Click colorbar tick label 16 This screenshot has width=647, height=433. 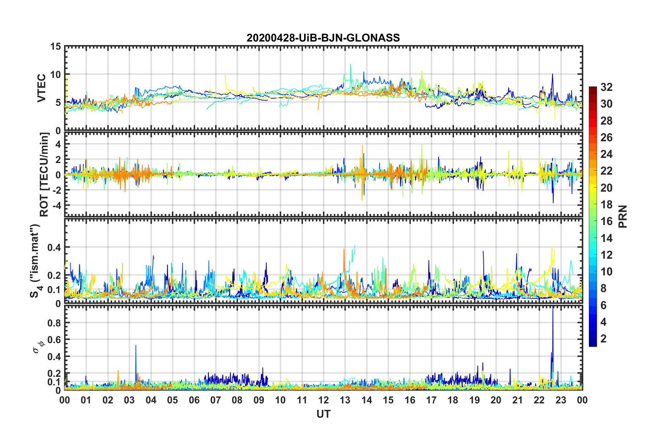607,221
